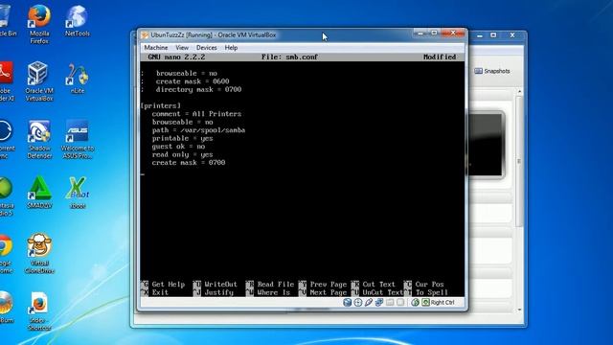The image size is (613, 345).
Task: Minimize the VirtualBox Manager background window
Action: coord(480,35)
